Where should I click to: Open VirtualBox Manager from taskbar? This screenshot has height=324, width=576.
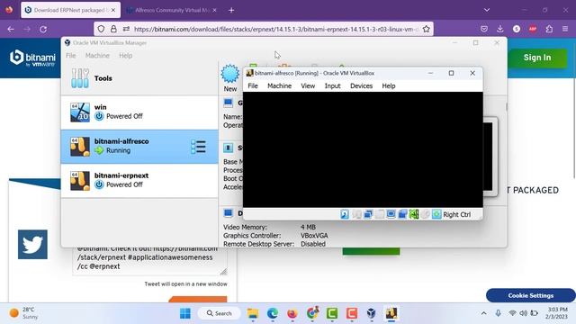372,313
